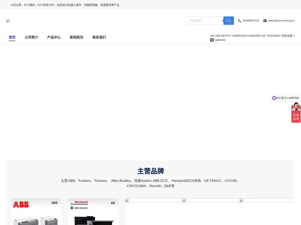Image resolution: width=301 pixels, height=225 pixels.
Task: Click the Rockwell Automation logo on the AB card
Action: pyautogui.click(x=79, y=203)
